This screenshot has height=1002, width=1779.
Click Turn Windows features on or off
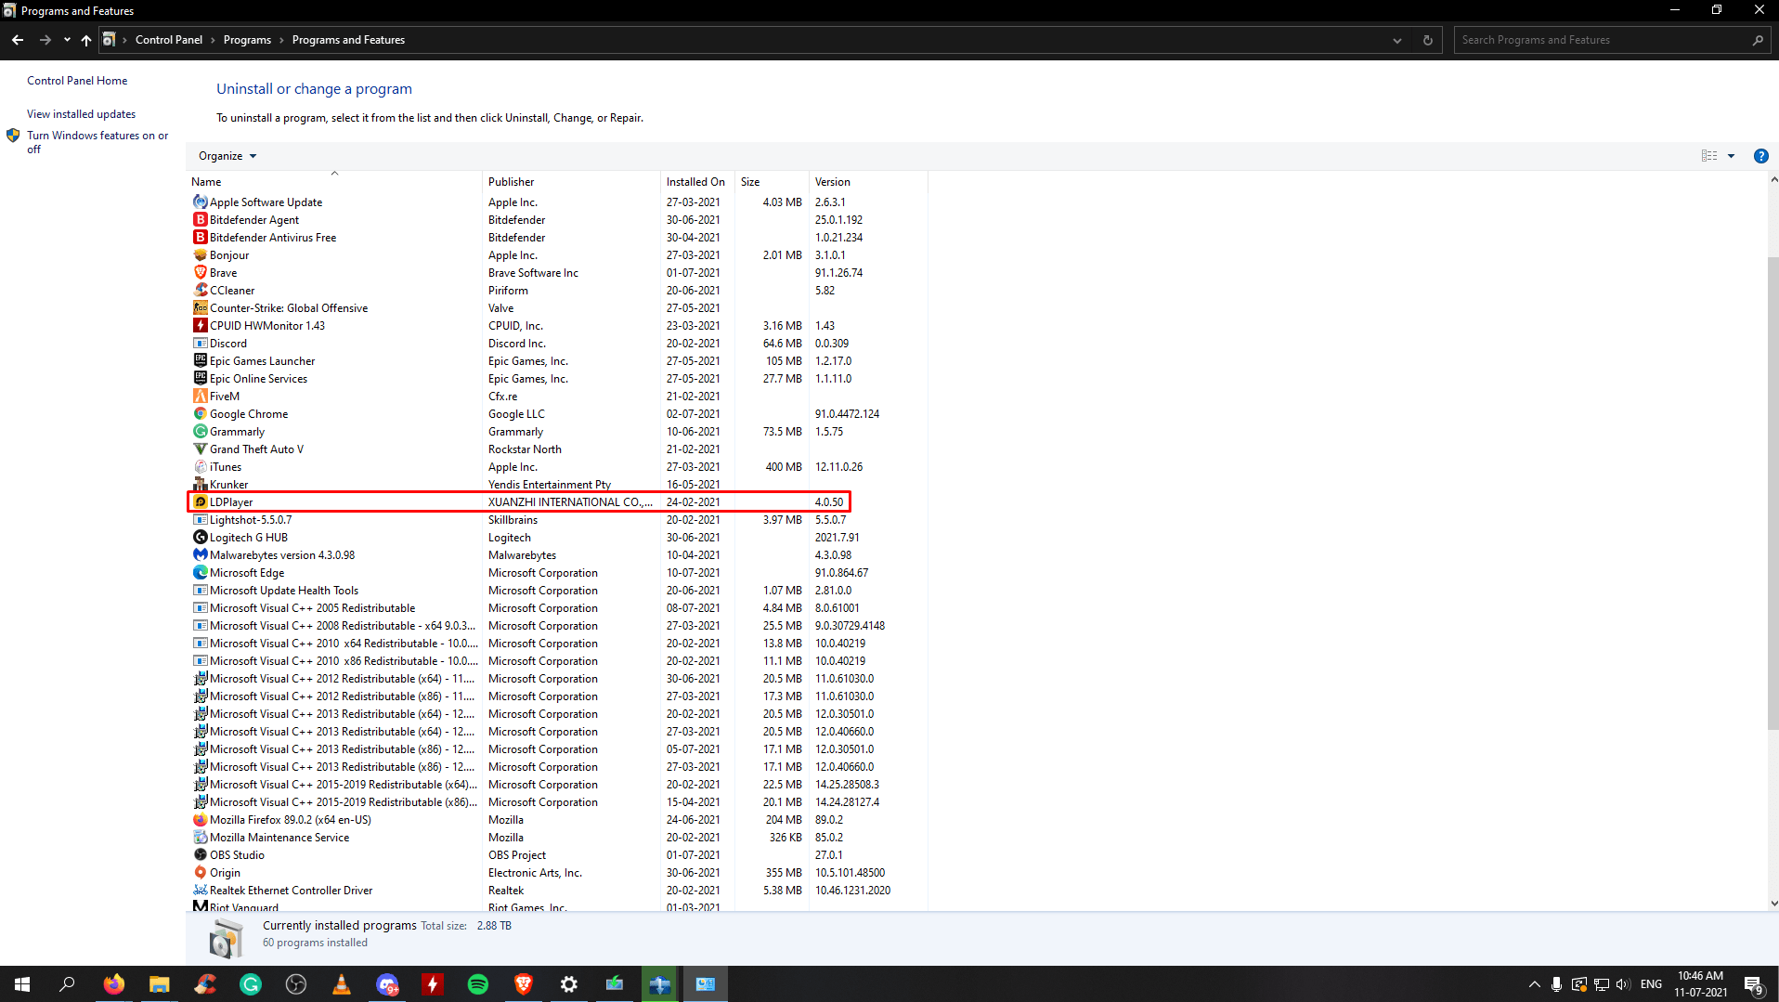point(97,142)
